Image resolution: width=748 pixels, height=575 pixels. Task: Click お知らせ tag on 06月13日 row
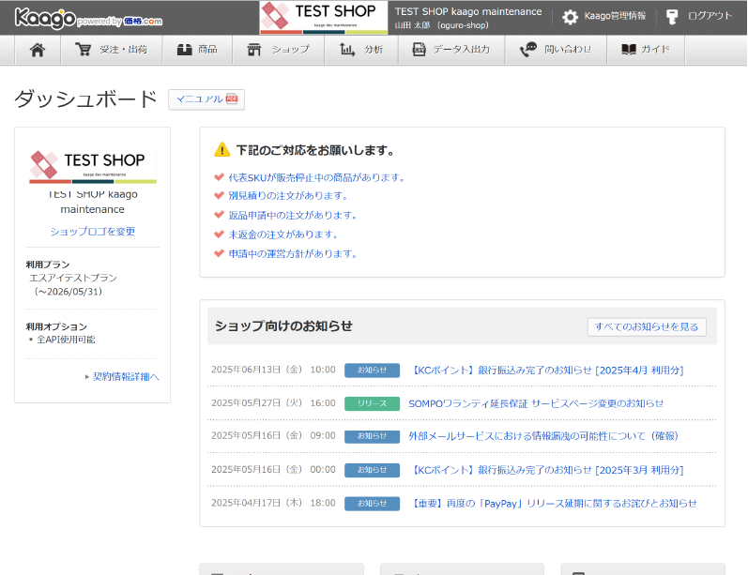pyautogui.click(x=372, y=370)
